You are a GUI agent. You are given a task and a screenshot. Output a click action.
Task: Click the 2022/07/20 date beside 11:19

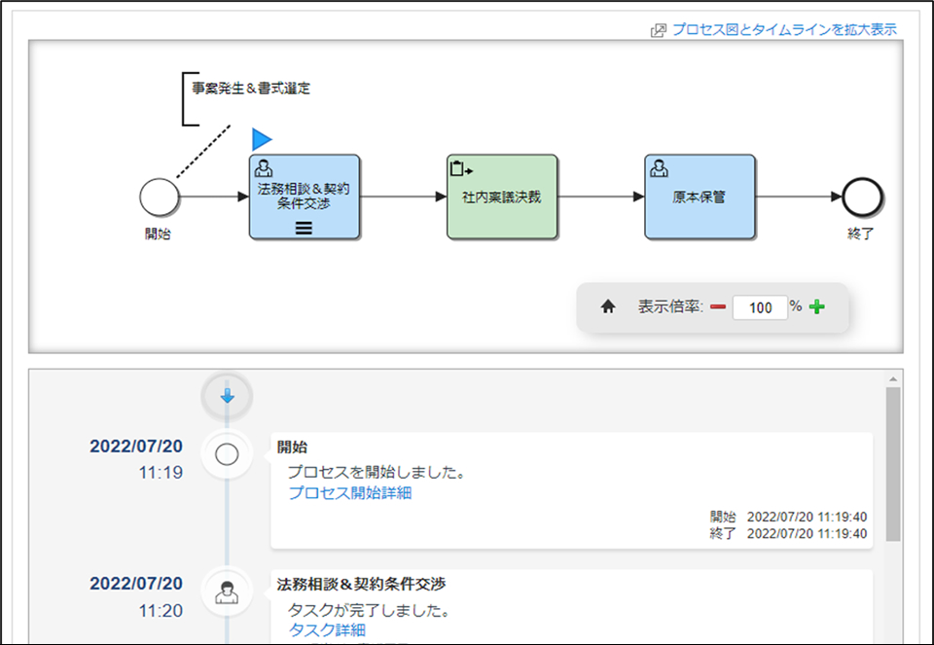(x=136, y=447)
